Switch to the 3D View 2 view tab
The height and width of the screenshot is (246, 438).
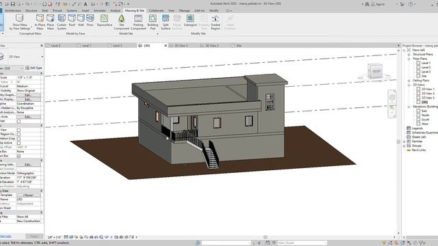(211, 46)
